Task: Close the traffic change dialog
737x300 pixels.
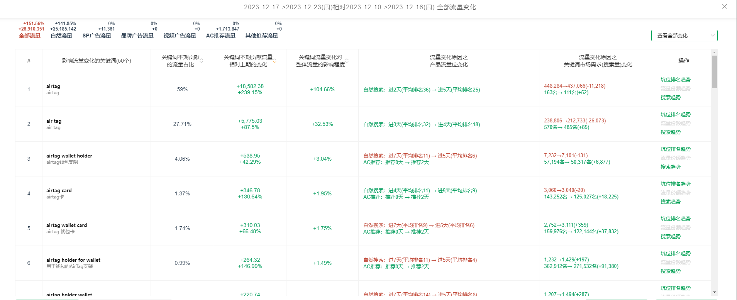Action: coord(725,7)
